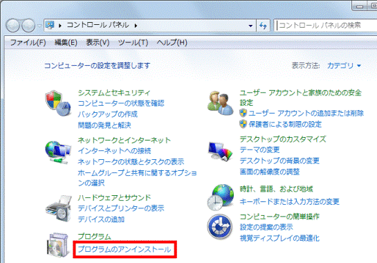The image size is (377, 263).
Task: Open デスクトップのカスタマイズ category
Action: coord(283,139)
